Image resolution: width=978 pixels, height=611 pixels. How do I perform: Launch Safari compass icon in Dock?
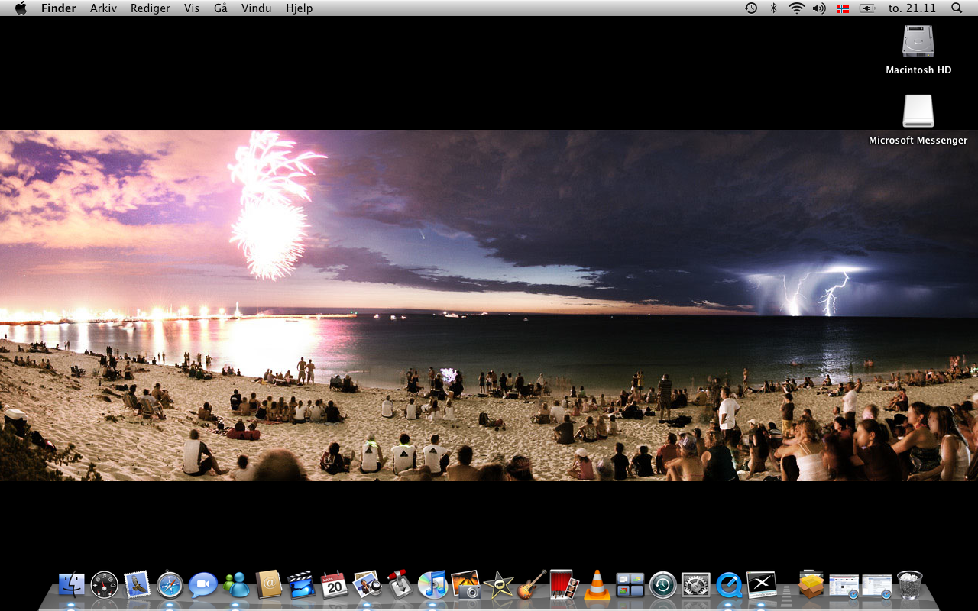170,585
